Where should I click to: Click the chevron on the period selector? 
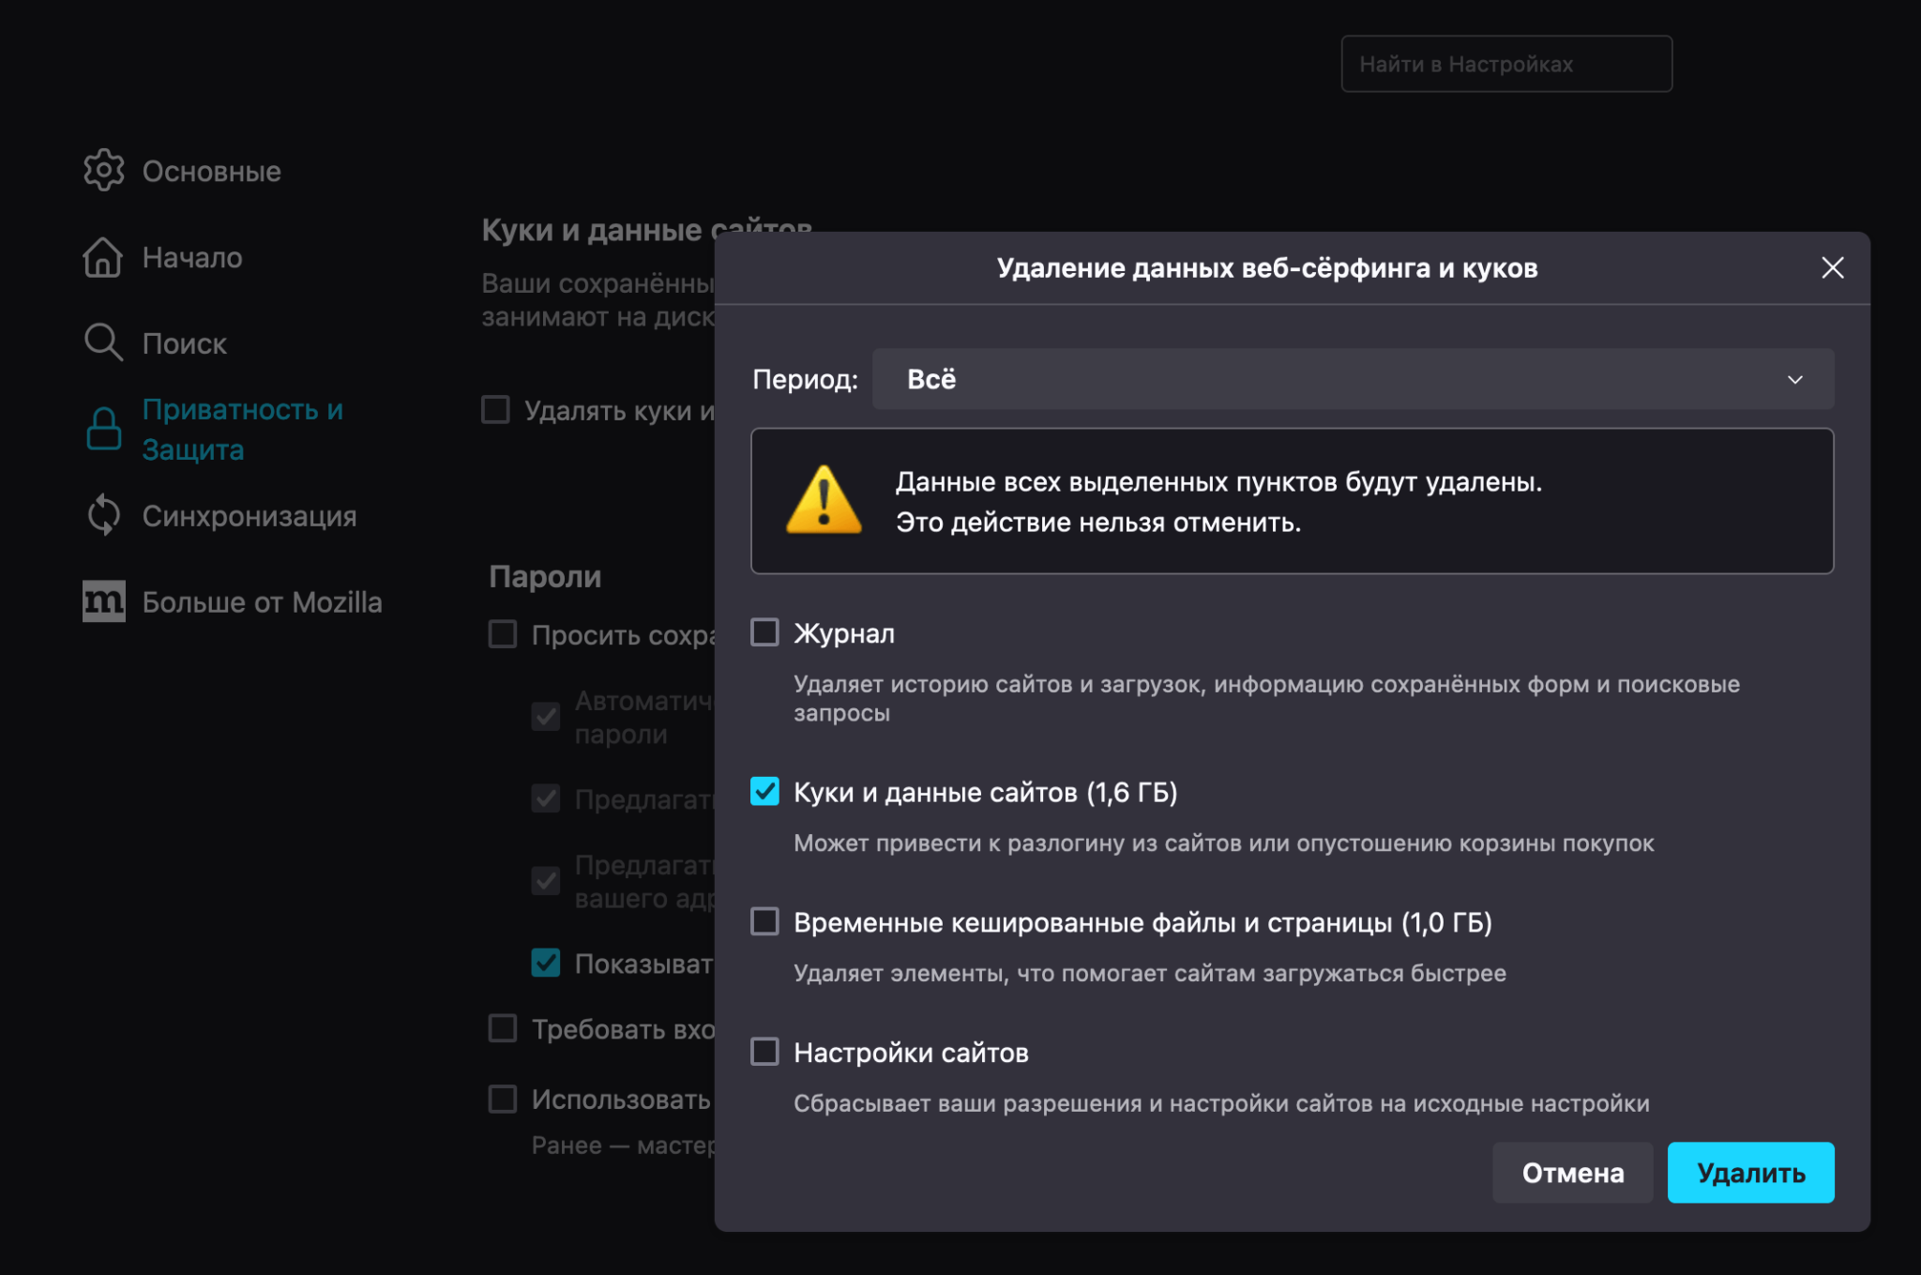(1795, 379)
